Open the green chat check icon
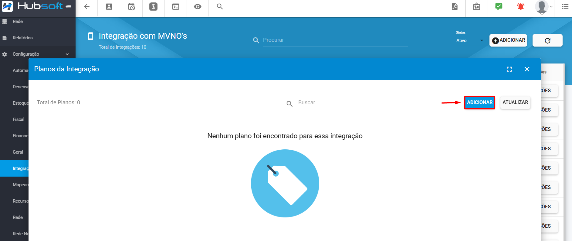Screen dimensions: 572x241 [499, 7]
